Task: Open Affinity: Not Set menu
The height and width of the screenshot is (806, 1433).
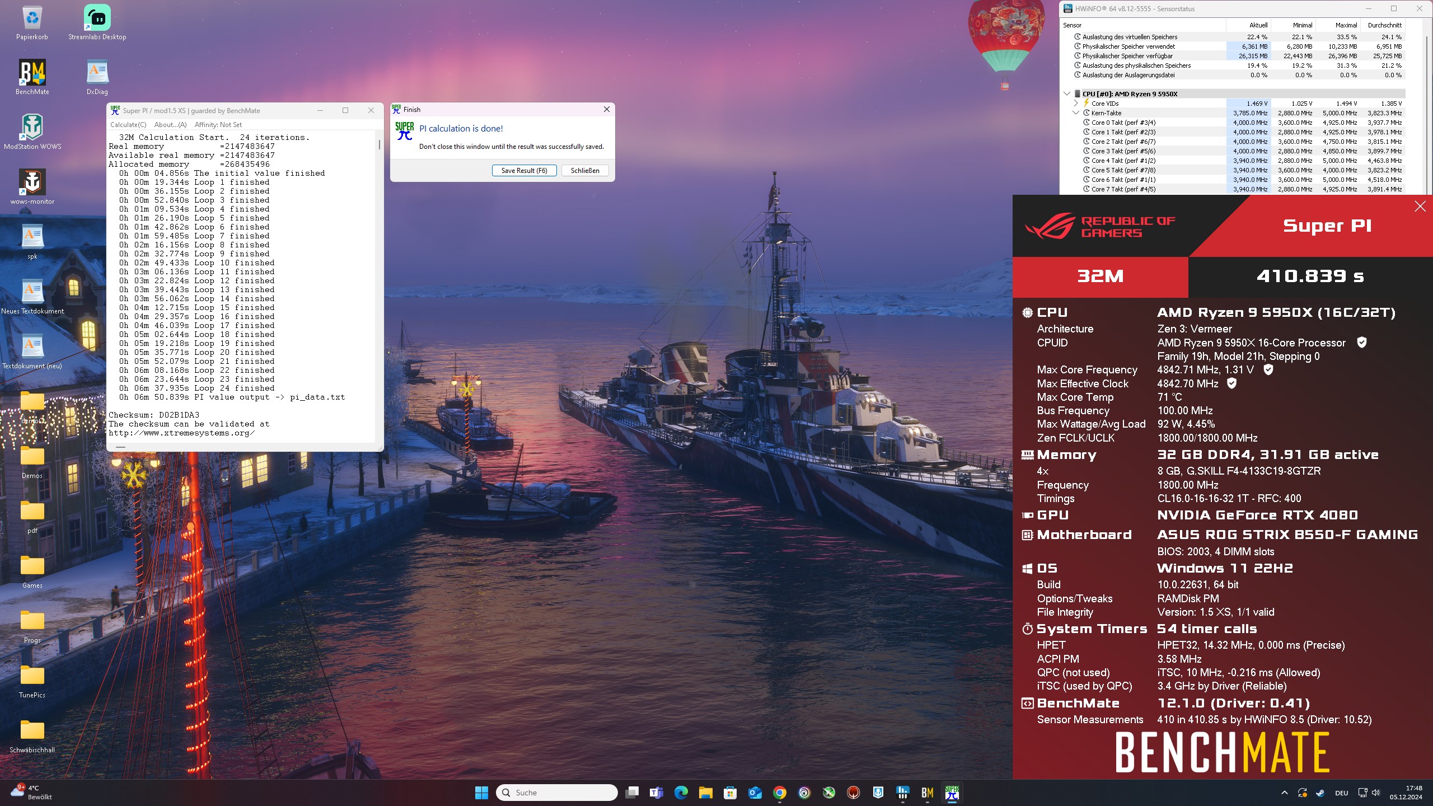Action: point(218,124)
